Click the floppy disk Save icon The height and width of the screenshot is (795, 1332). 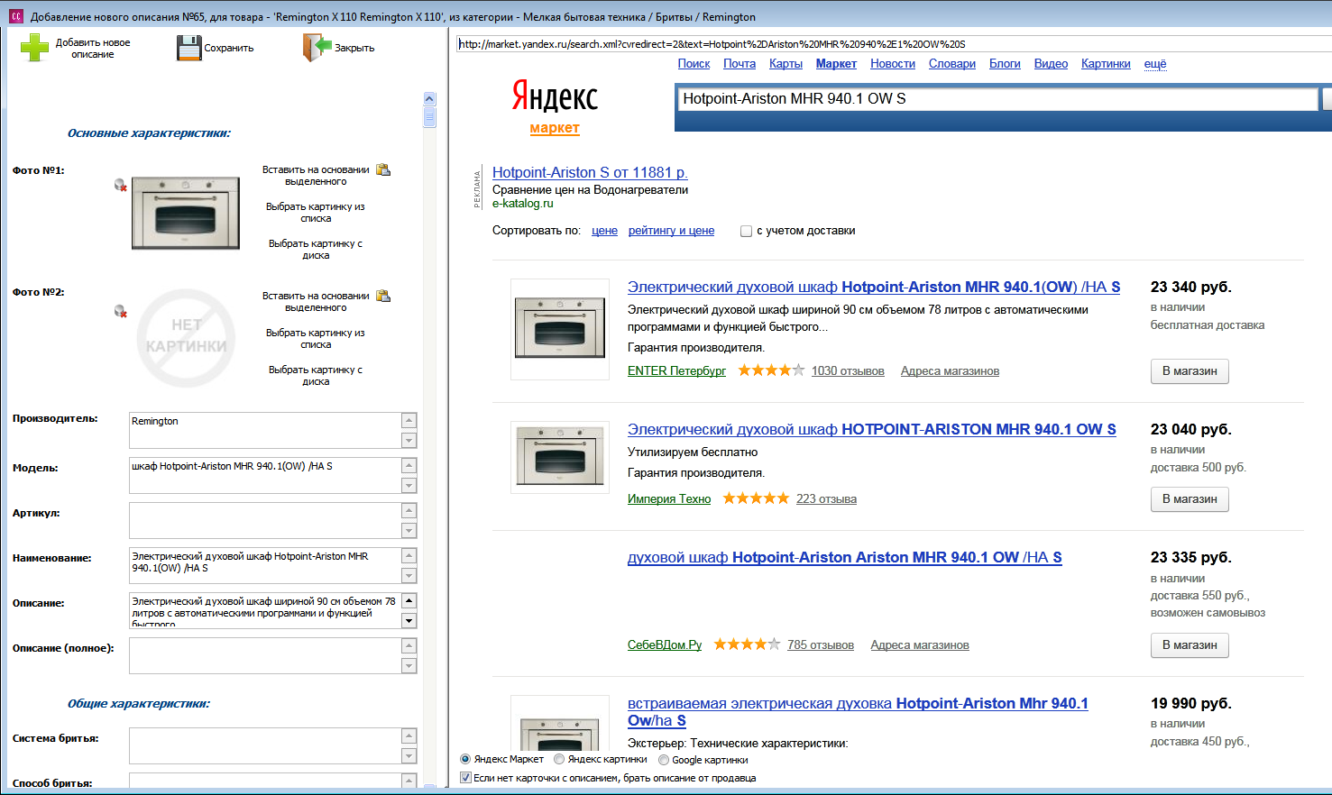click(188, 48)
